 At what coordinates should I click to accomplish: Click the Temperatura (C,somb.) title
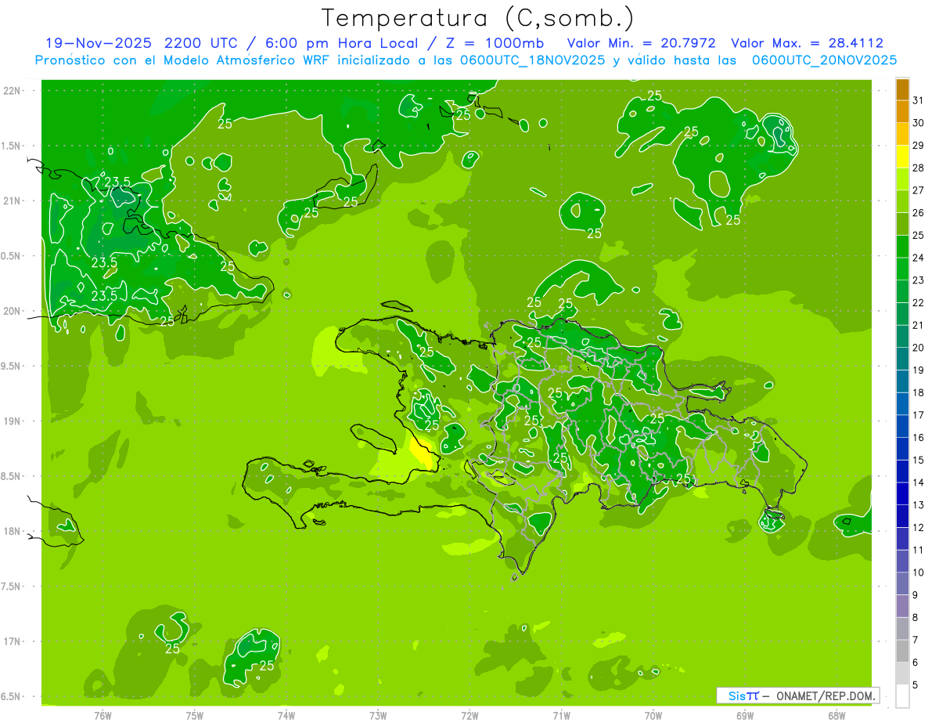[478, 17]
